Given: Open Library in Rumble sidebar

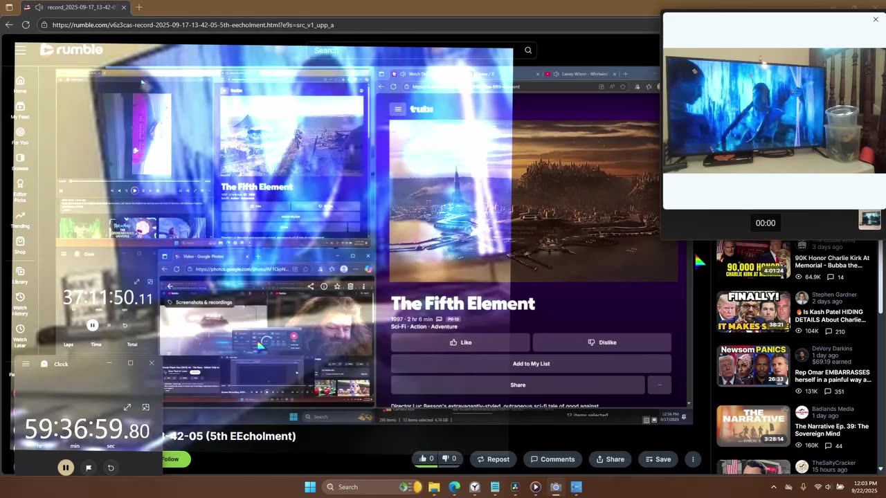Looking at the screenshot, I should pyautogui.click(x=20, y=275).
